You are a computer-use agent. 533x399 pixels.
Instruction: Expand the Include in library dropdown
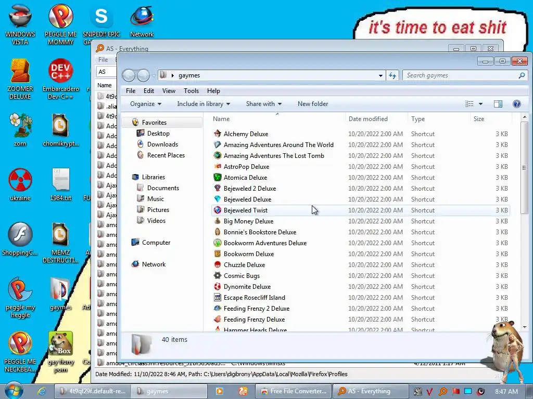(x=204, y=104)
